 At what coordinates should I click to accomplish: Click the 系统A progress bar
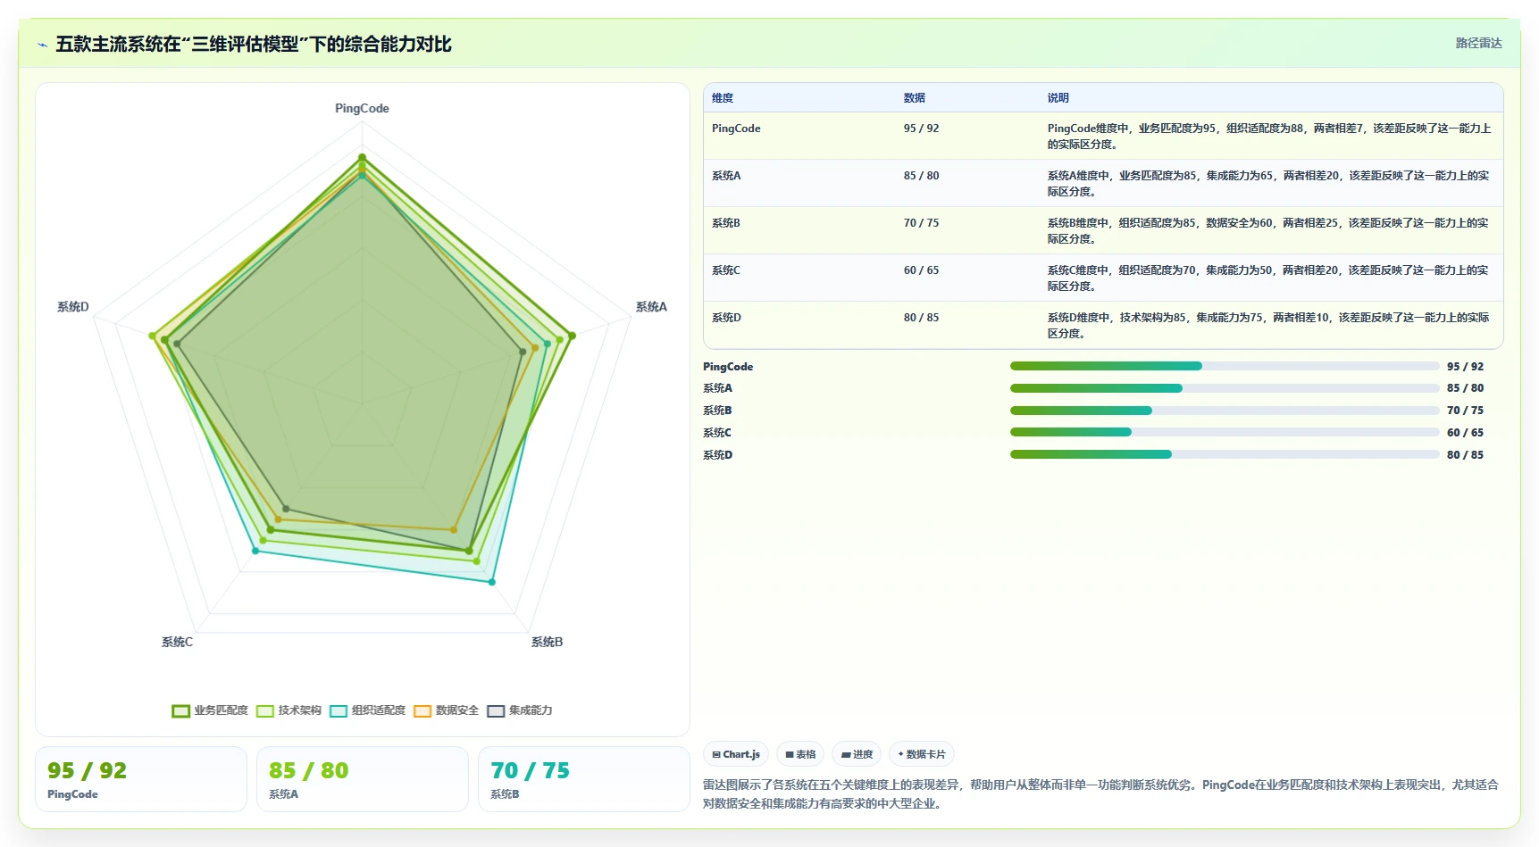(x=1225, y=388)
